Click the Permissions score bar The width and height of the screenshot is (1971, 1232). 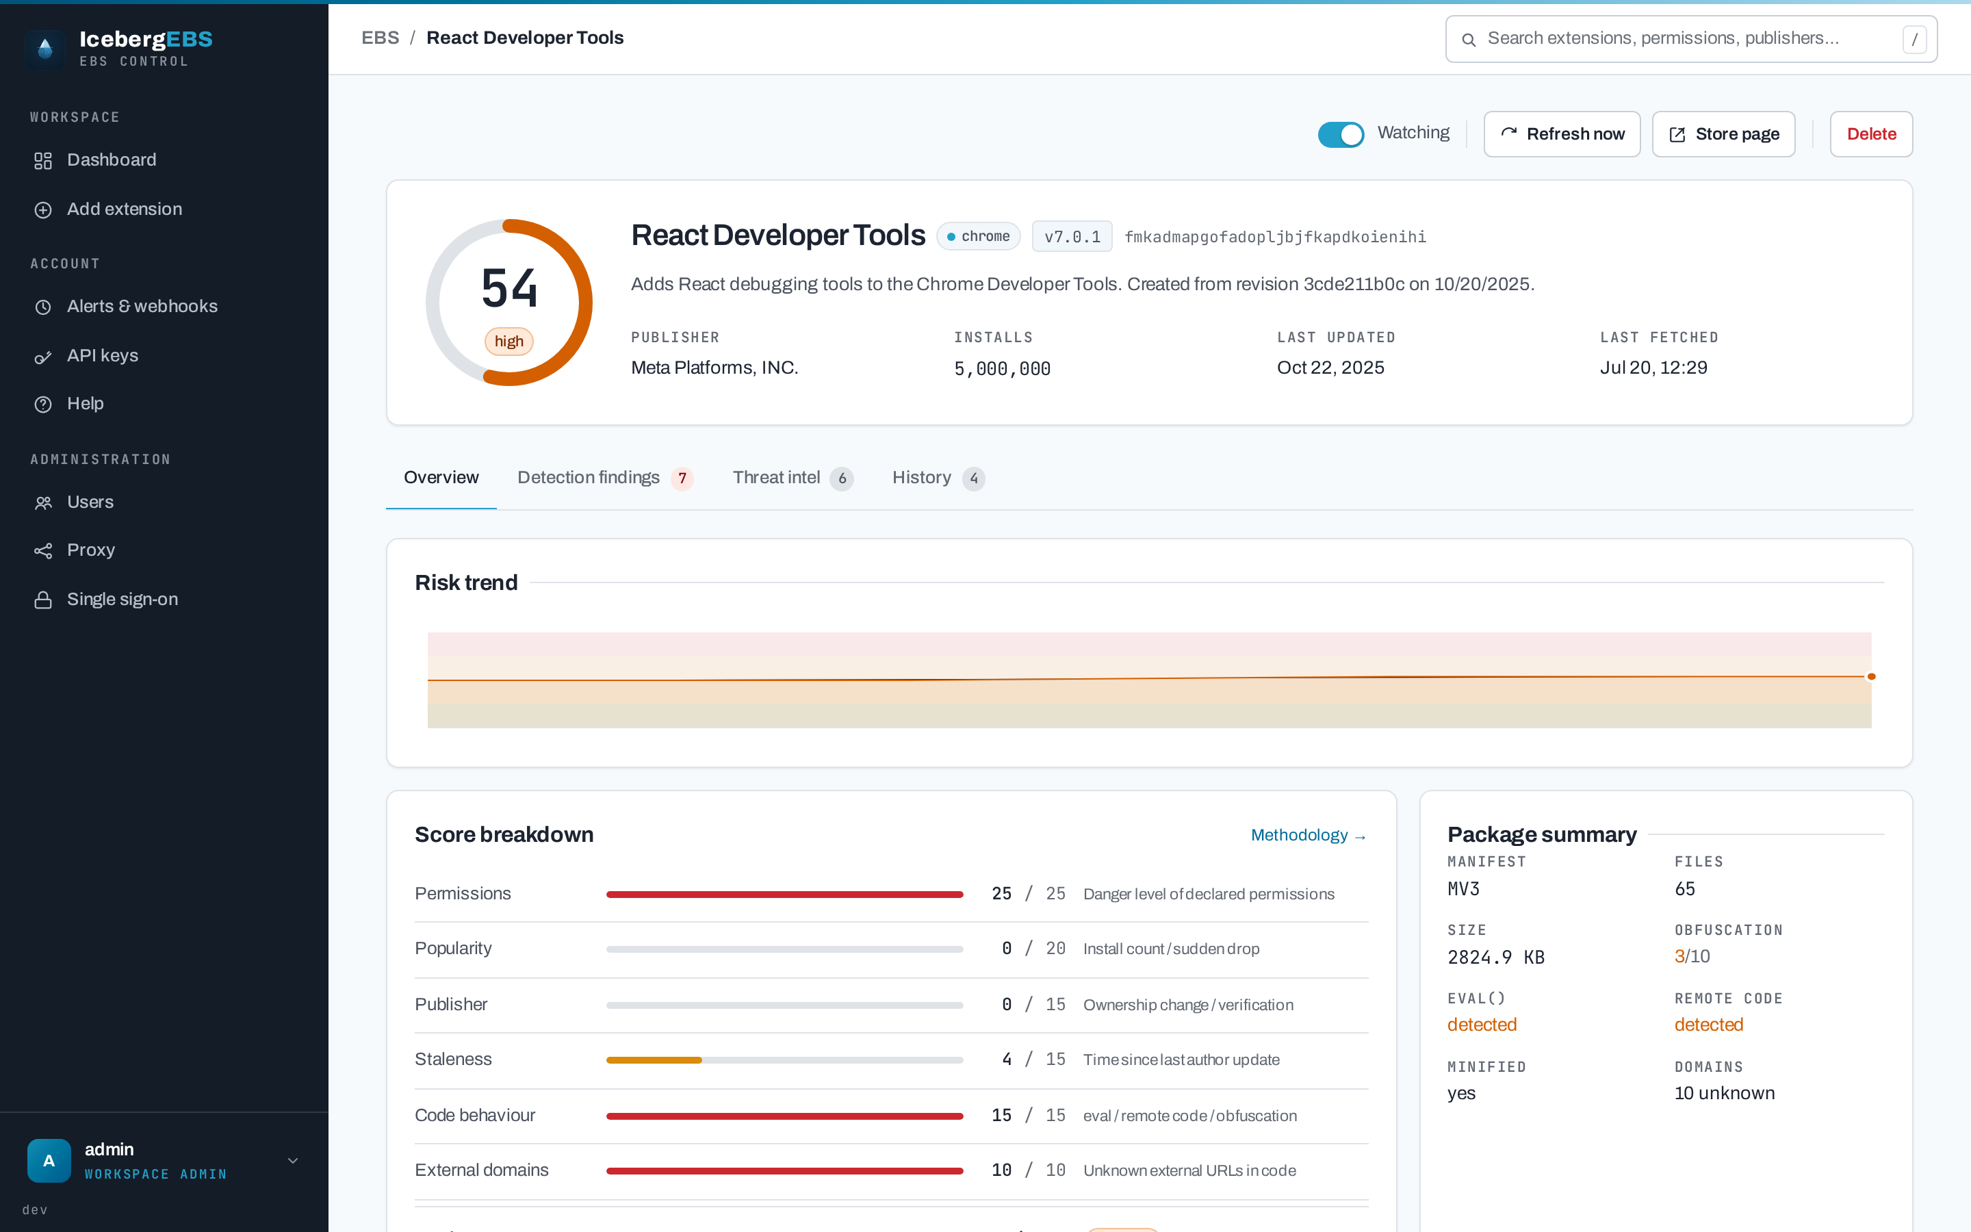tap(784, 895)
